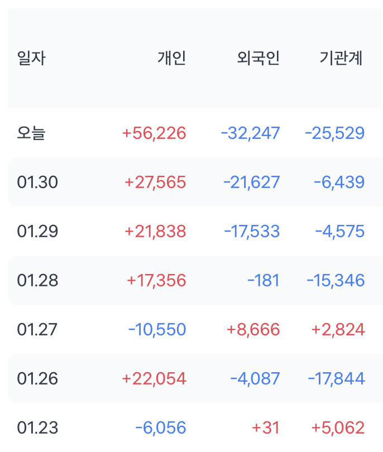The height and width of the screenshot is (452, 383).
Task: Select the 오늘 row label
Action: 31,133
